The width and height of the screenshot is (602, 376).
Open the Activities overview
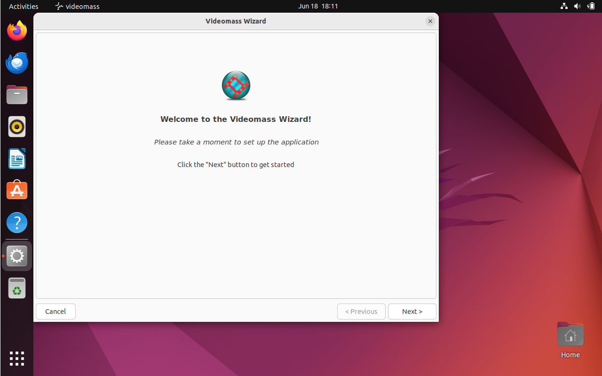tap(24, 7)
